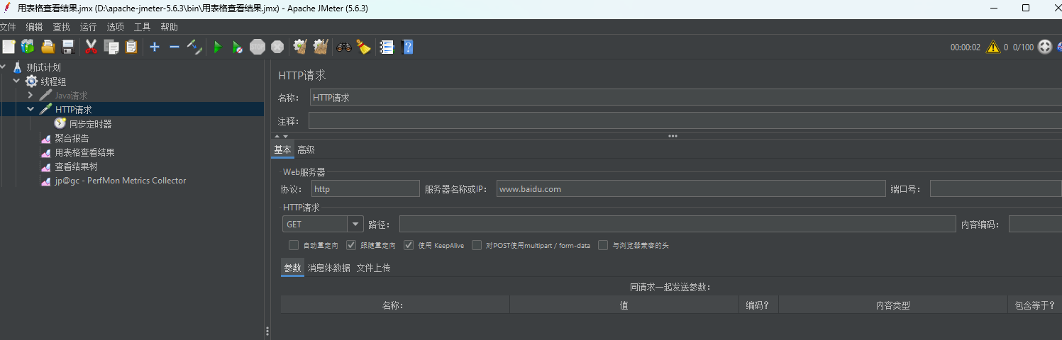Open the Templates icon in the toolbar
Screen dimensions: 1062x340
click(28, 47)
